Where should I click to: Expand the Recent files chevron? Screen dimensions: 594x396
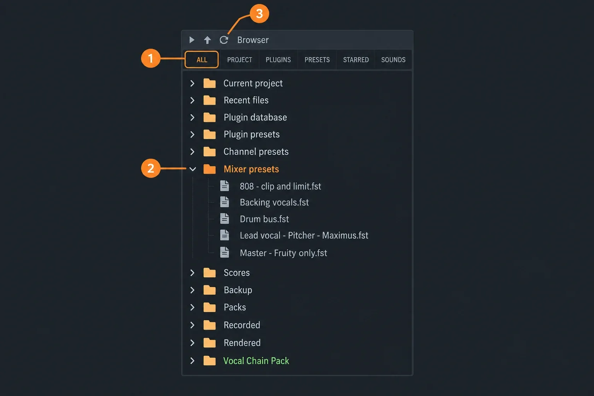192,100
